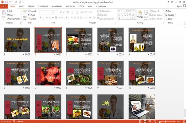Toggle text Shadow formatting
The height and width of the screenshot is (123, 186).
[x=50, y=18]
